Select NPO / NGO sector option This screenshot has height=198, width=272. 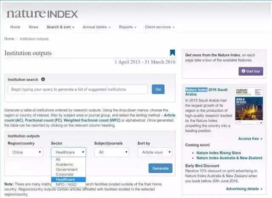66,184
